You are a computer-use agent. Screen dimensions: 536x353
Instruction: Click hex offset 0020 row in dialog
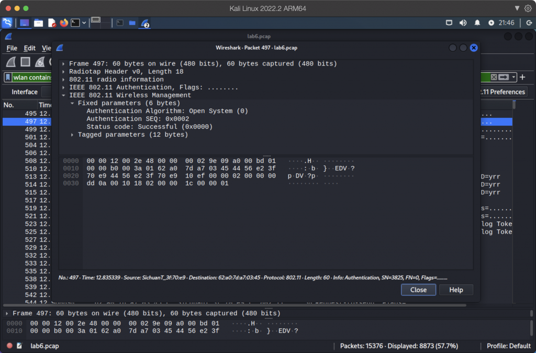tap(71, 176)
